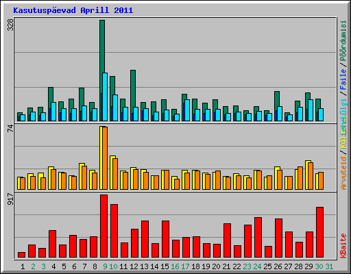351x274 pixels.
Task: Click day label '19' on the x-axis
Action: pos(206,266)
